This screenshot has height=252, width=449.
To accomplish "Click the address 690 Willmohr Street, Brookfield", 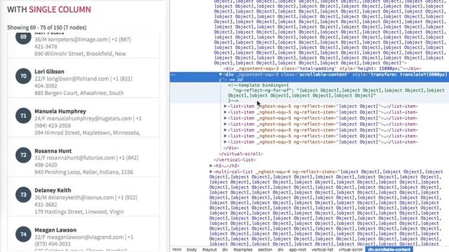I will [x=80, y=54].
